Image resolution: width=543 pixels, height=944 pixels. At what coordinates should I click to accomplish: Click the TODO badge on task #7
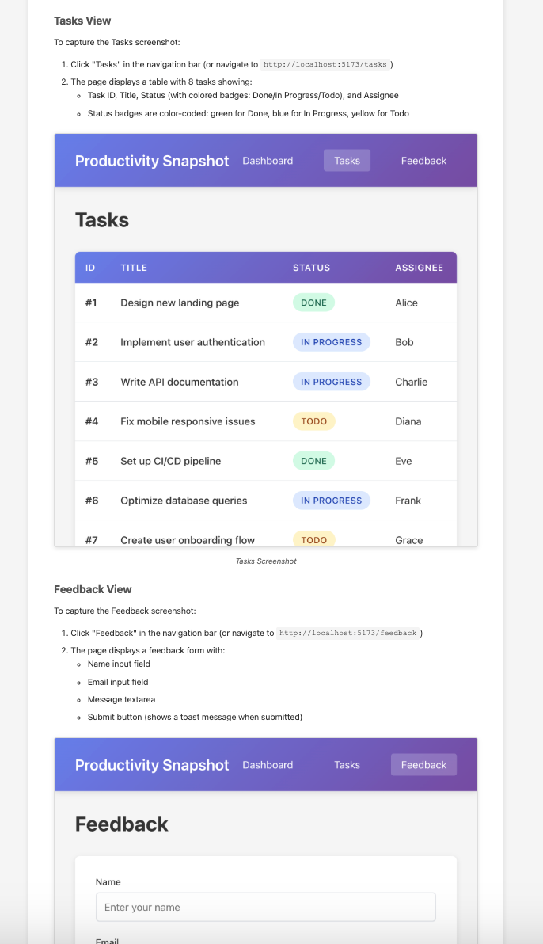tap(313, 539)
